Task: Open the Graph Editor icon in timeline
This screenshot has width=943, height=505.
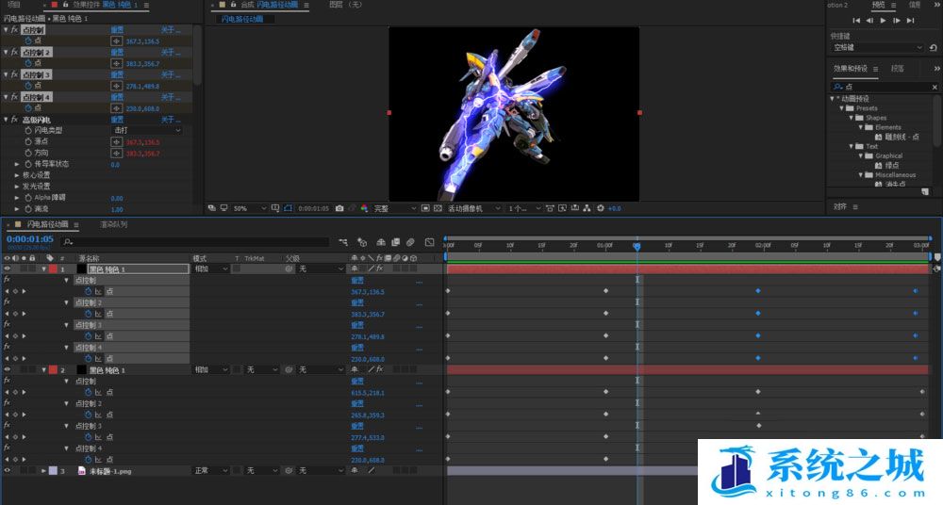Action: pyautogui.click(x=429, y=242)
